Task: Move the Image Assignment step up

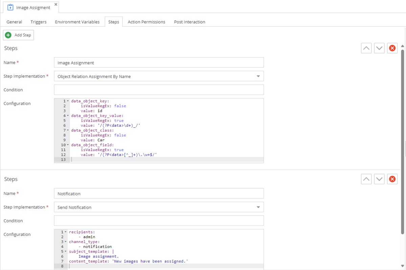Action: click(x=366, y=48)
